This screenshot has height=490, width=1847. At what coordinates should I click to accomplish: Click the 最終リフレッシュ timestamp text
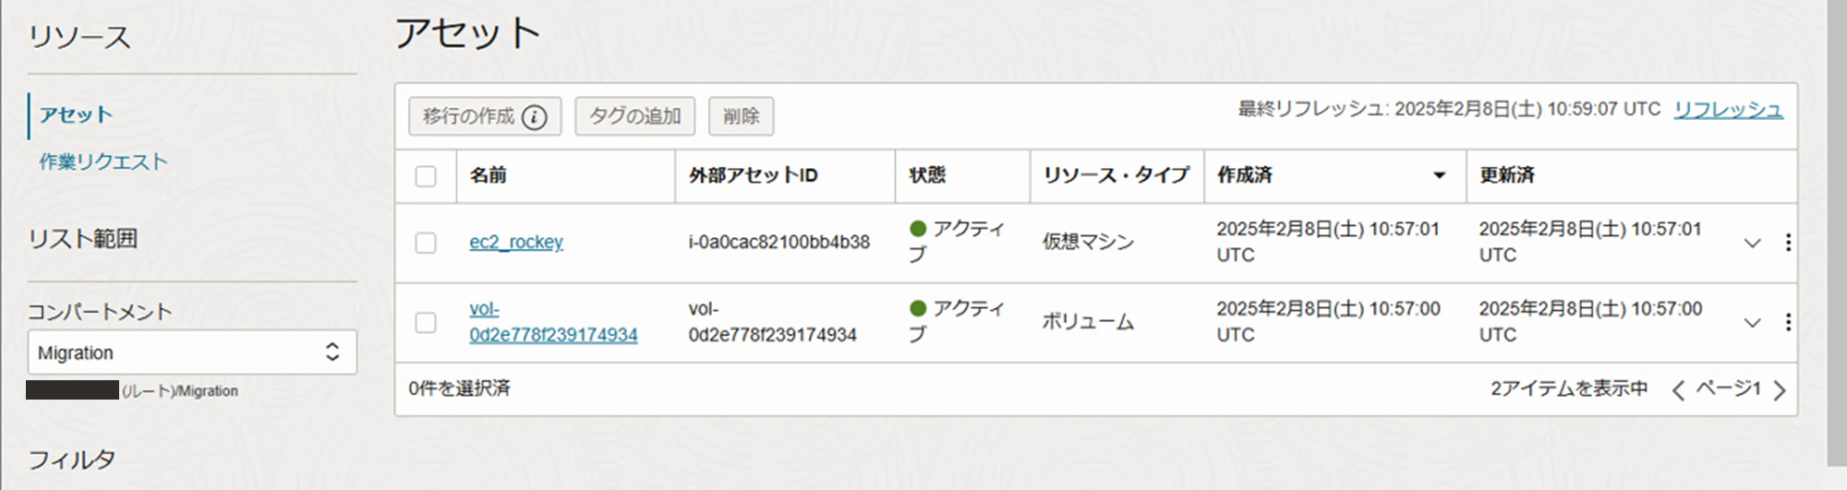click(1449, 109)
